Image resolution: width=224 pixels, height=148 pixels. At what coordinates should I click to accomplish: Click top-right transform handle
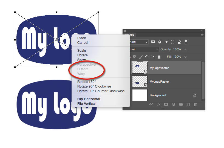tap(98, 12)
